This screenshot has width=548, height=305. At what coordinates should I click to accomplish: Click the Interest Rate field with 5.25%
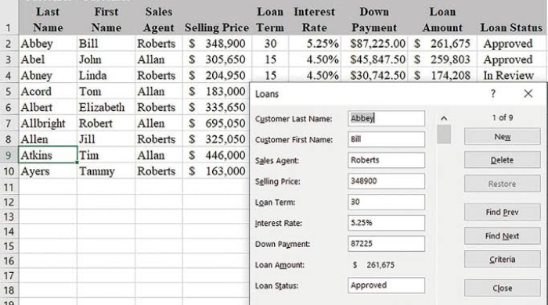coord(386,223)
